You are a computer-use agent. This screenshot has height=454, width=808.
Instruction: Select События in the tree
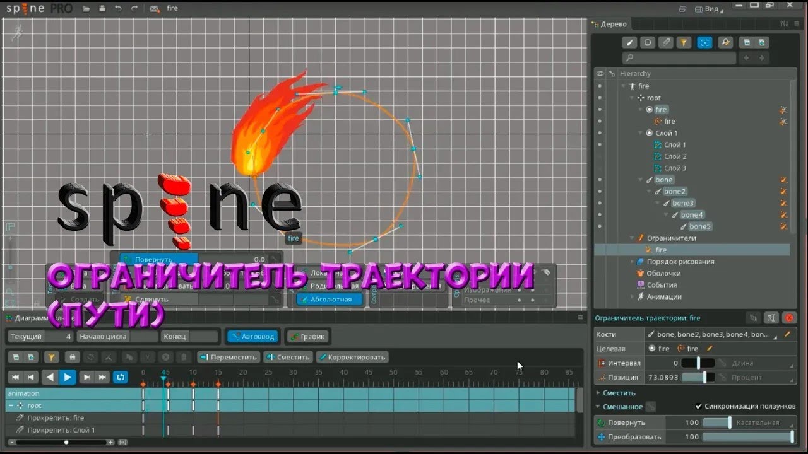click(662, 285)
